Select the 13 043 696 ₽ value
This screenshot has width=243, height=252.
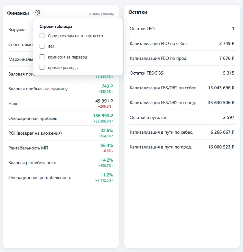(x=221, y=88)
